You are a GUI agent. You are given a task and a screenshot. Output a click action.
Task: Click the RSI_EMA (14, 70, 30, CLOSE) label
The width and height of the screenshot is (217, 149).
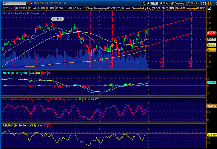click(x=19, y=126)
